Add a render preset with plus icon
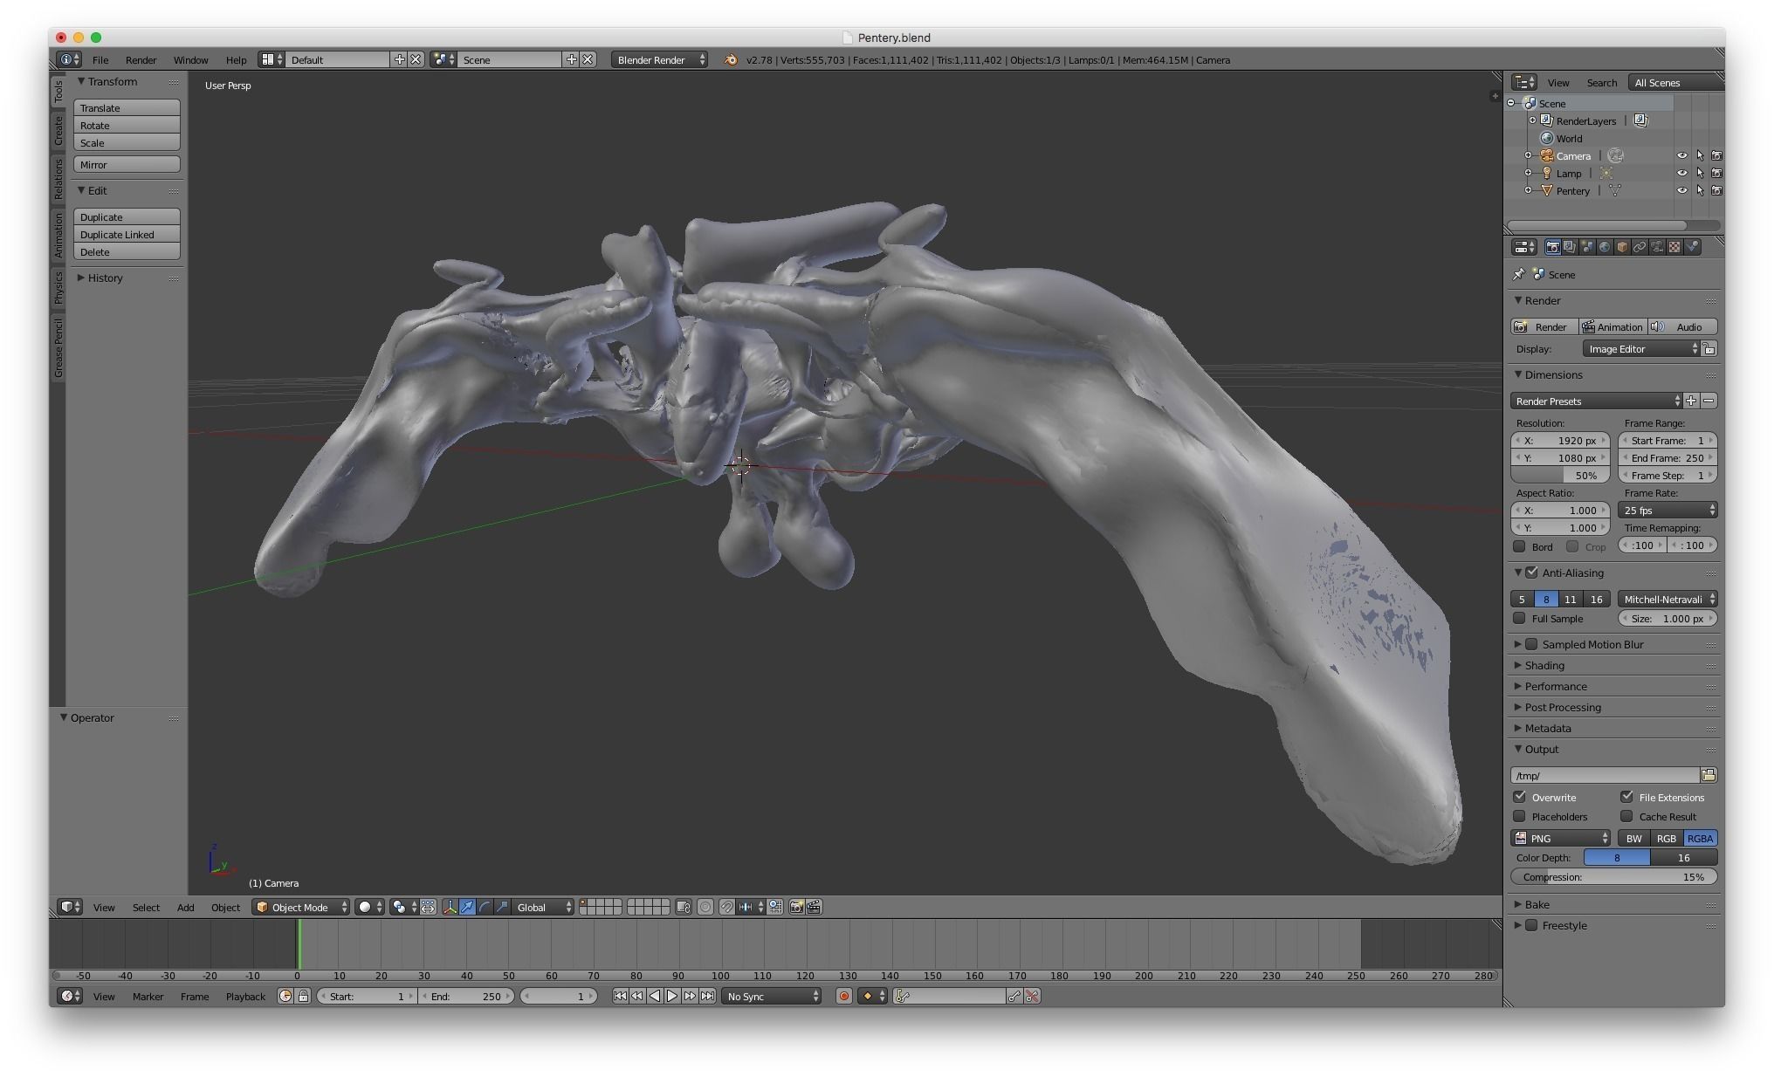The image size is (1774, 1077). click(1691, 401)
